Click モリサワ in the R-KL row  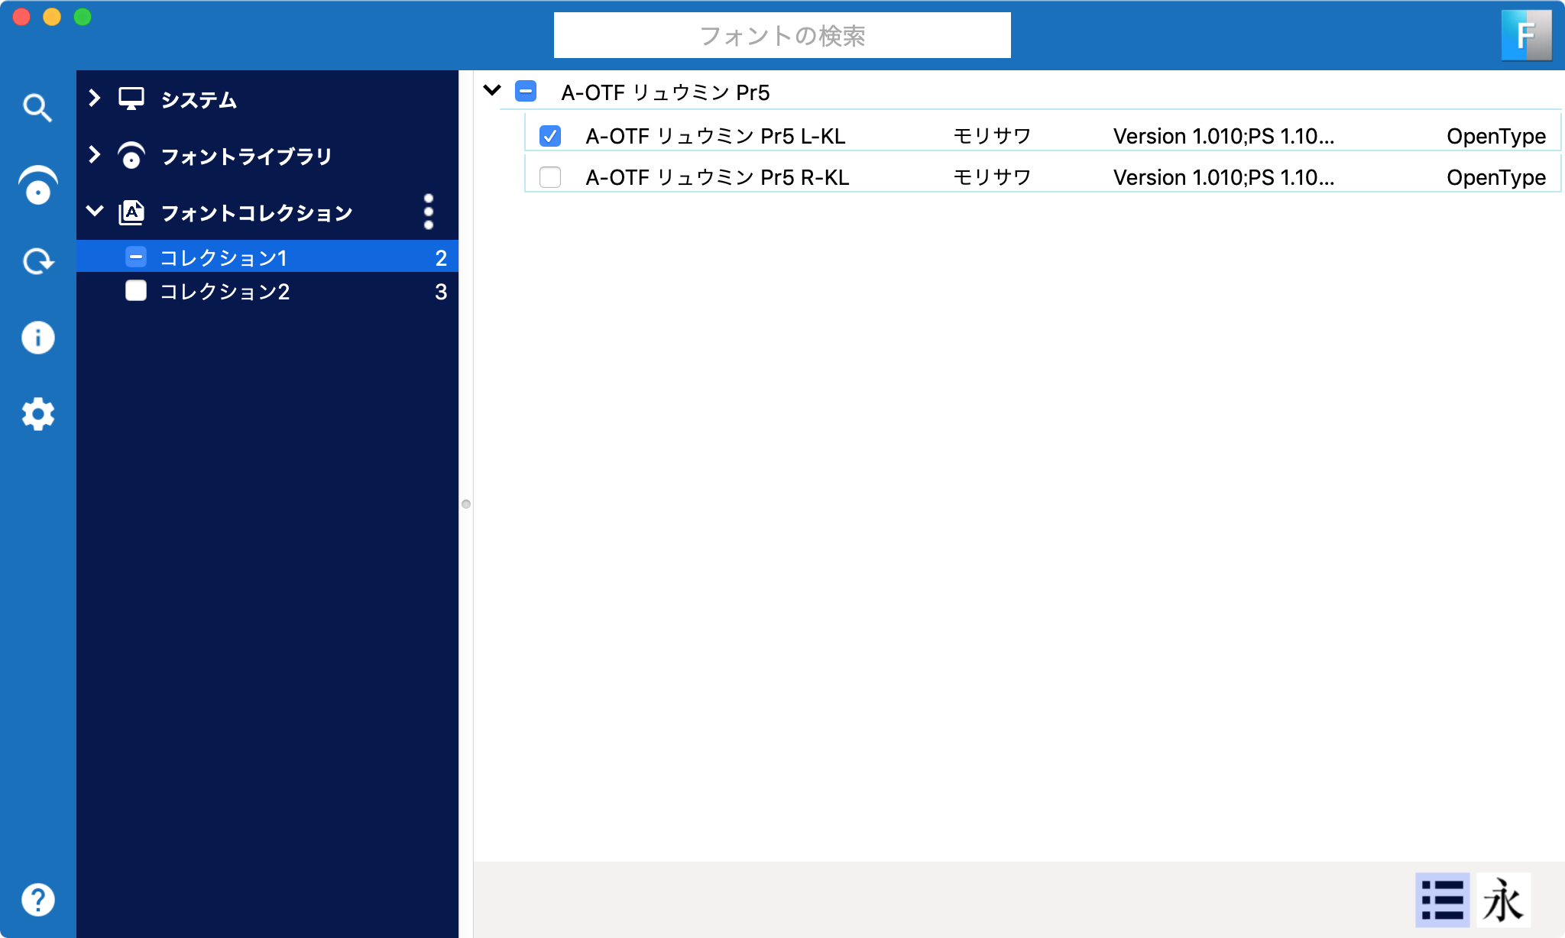tap(992, 177)
